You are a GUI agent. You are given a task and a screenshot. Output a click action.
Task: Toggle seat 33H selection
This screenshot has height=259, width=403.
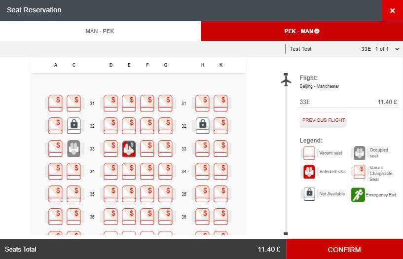[x=202, y=148]
